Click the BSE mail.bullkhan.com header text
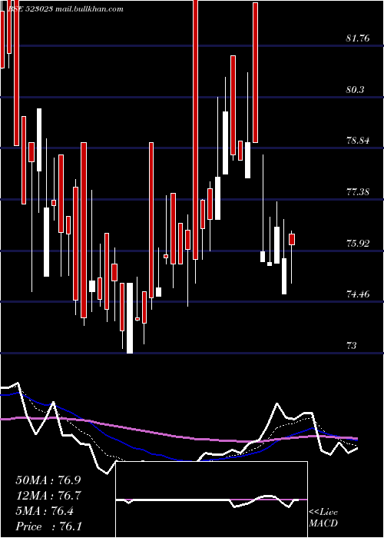384x538 pixels. [65, 9]
